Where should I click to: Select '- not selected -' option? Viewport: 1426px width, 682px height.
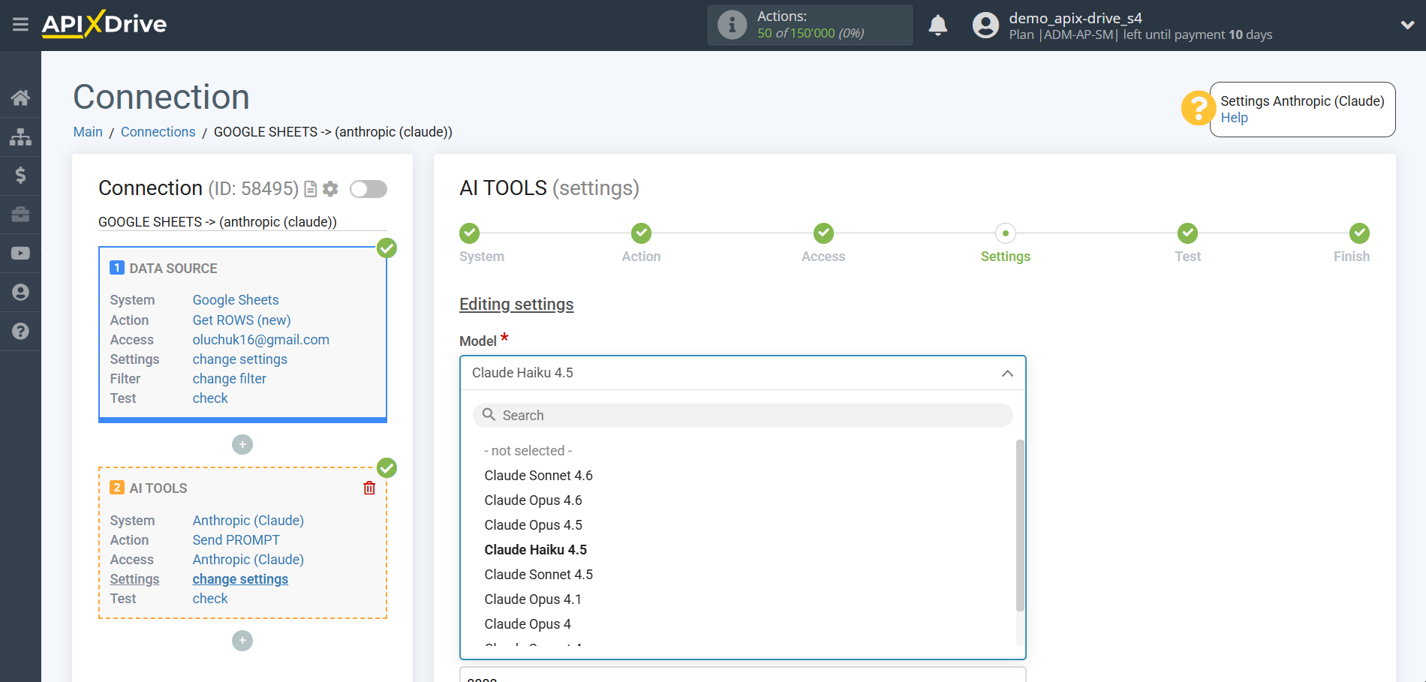coord(528,451)
